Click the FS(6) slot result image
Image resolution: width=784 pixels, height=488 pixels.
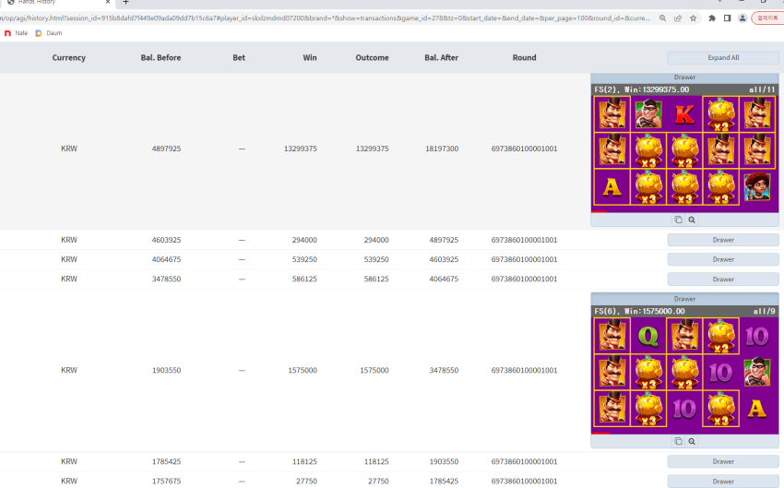click(x=684, y=372)
